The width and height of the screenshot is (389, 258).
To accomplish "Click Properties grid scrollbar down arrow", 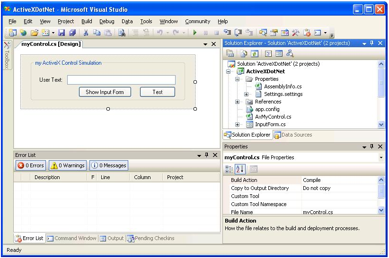I will click(381, 210).
